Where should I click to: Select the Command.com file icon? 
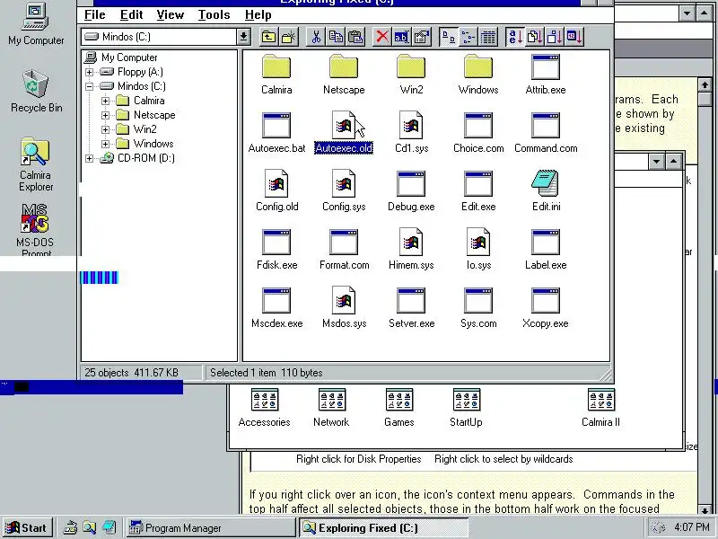546,133
